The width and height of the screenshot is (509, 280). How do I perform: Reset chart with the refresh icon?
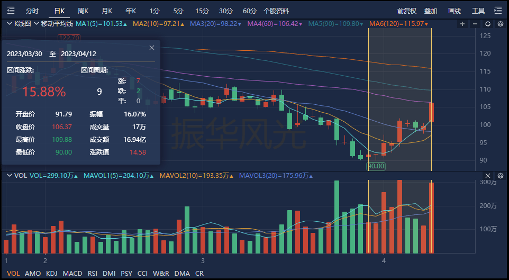click(488, 24)
